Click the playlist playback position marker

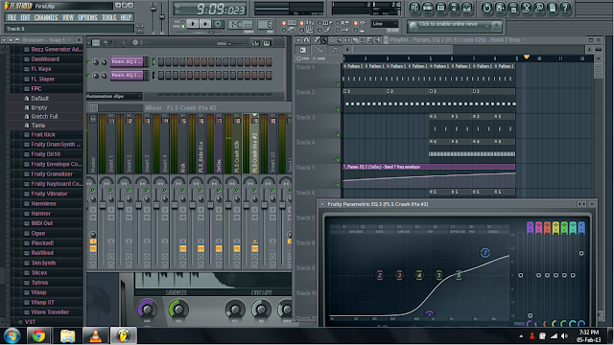pos(527,57)
